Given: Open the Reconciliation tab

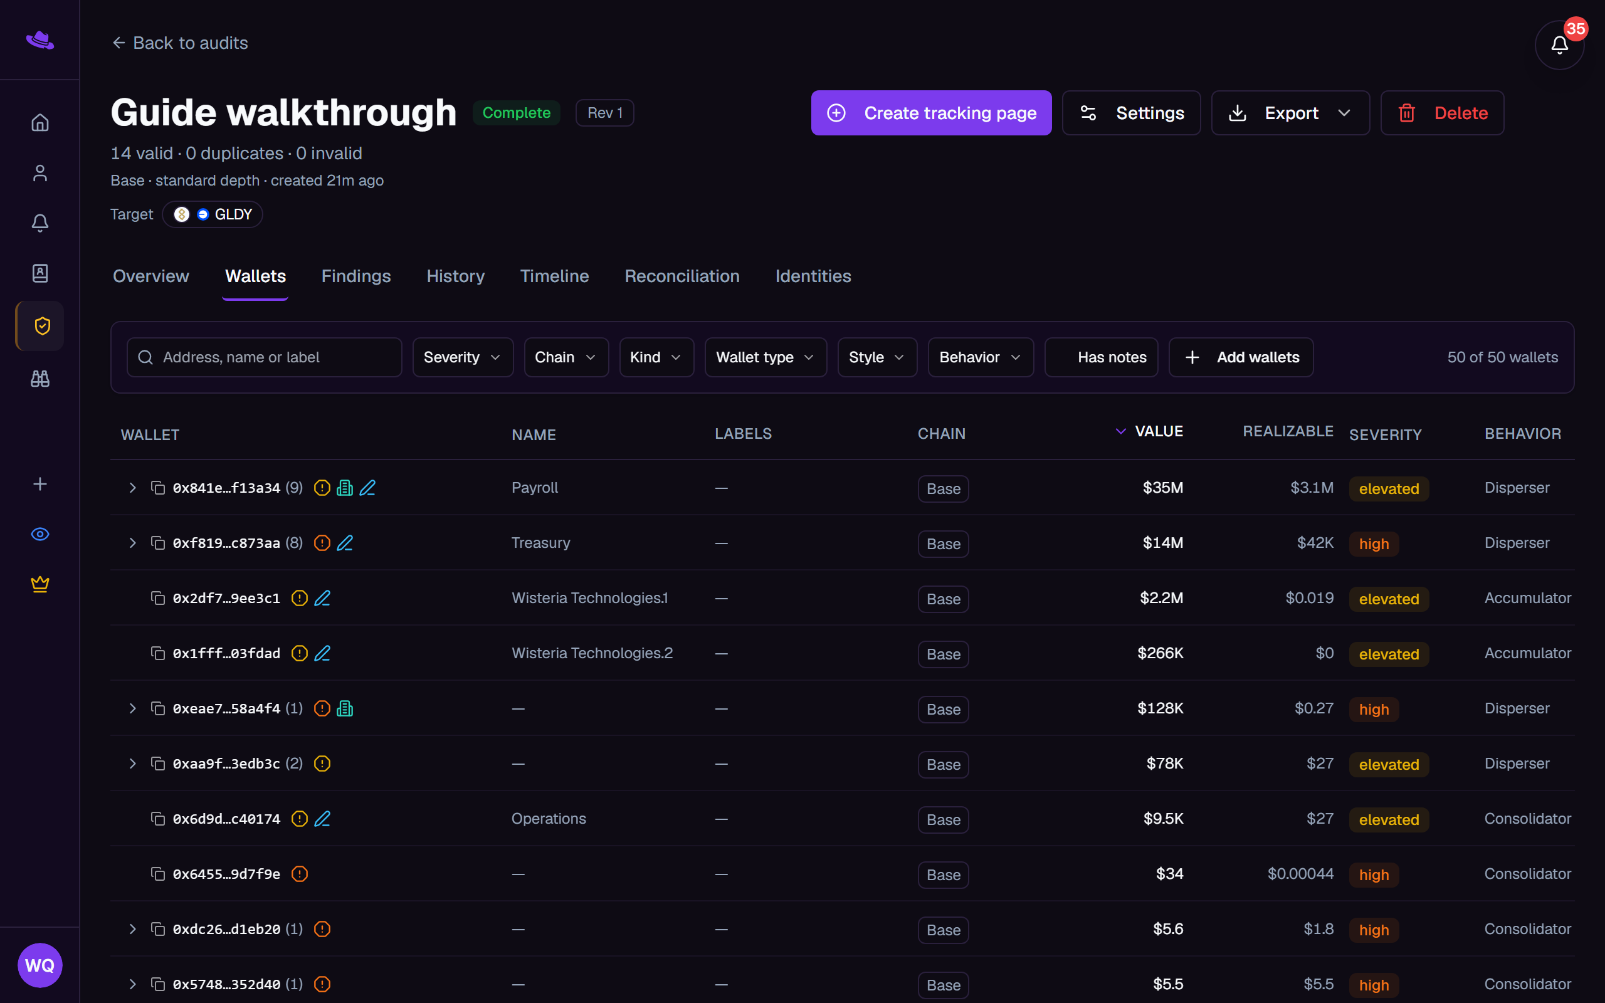Looking at the screenshot, I should (x=681, y=276).
